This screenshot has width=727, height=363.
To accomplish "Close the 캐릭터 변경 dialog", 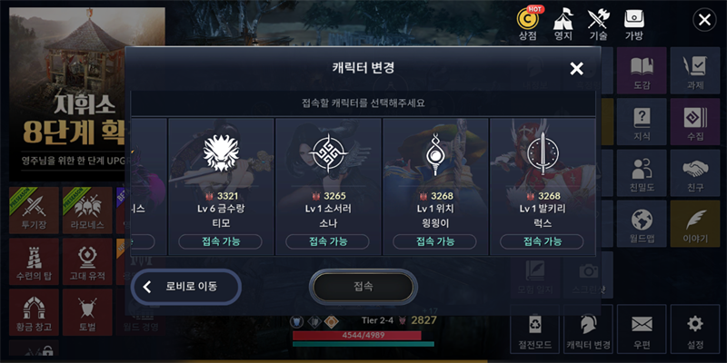I will (576, 69).
